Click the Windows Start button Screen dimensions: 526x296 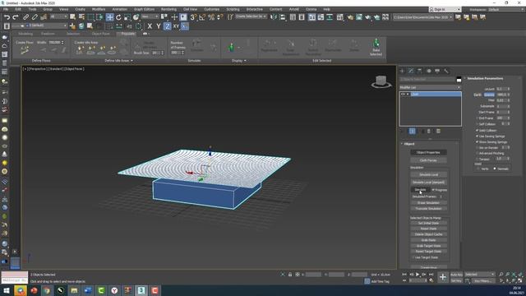tap(7, 290)
